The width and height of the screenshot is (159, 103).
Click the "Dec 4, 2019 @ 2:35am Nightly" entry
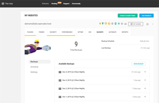click(x=73, y=72)
